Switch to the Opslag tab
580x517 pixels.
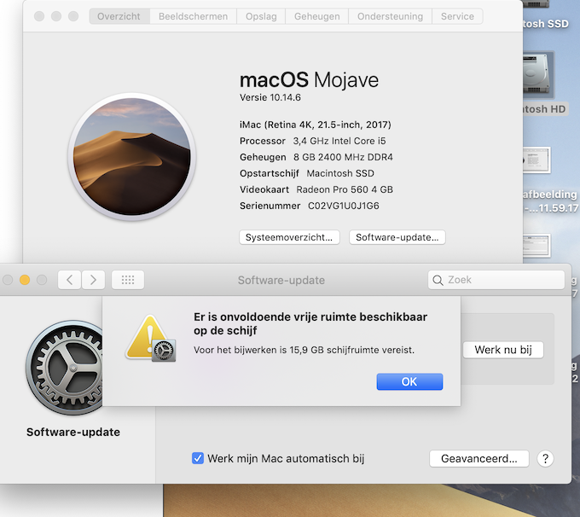261,16
